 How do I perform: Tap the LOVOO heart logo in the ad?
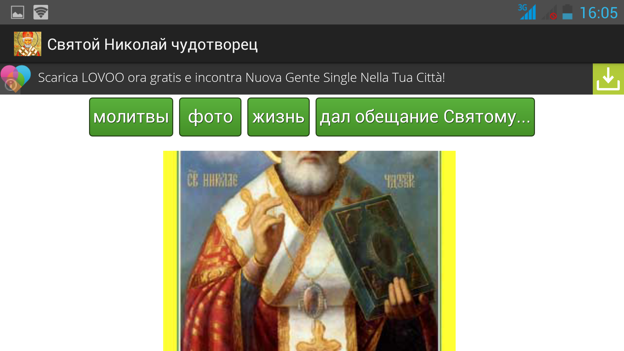[x=16, y=78]
